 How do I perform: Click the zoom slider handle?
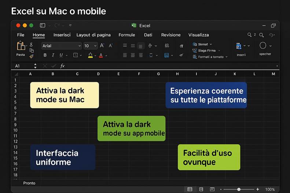tap(239, 189)
